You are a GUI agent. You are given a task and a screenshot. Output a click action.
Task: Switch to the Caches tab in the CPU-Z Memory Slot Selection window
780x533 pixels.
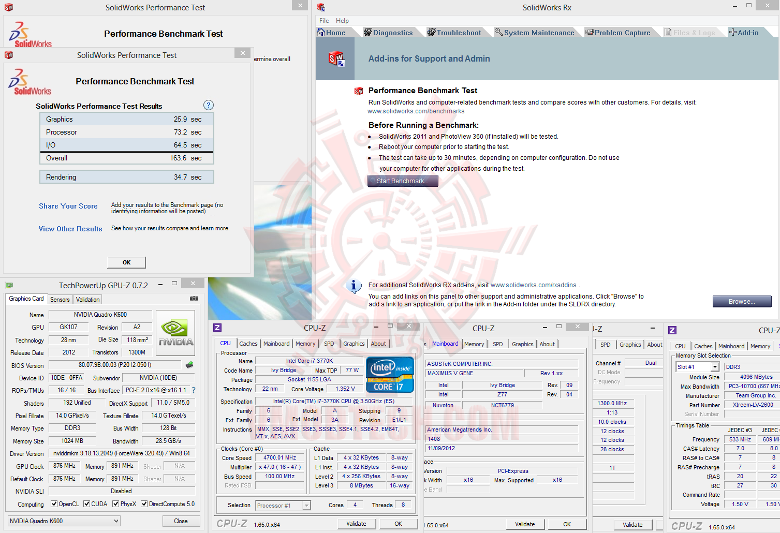click(703, 346)
